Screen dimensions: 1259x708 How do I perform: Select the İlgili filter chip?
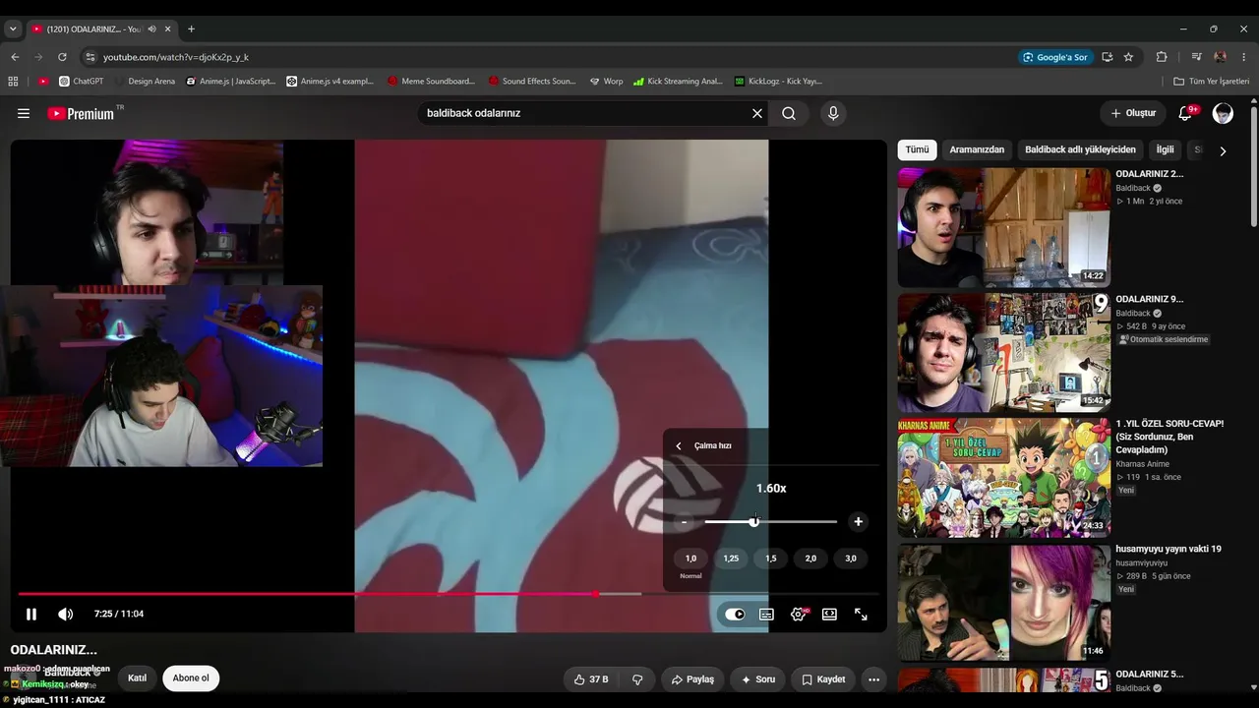(x=1165, y=149)
